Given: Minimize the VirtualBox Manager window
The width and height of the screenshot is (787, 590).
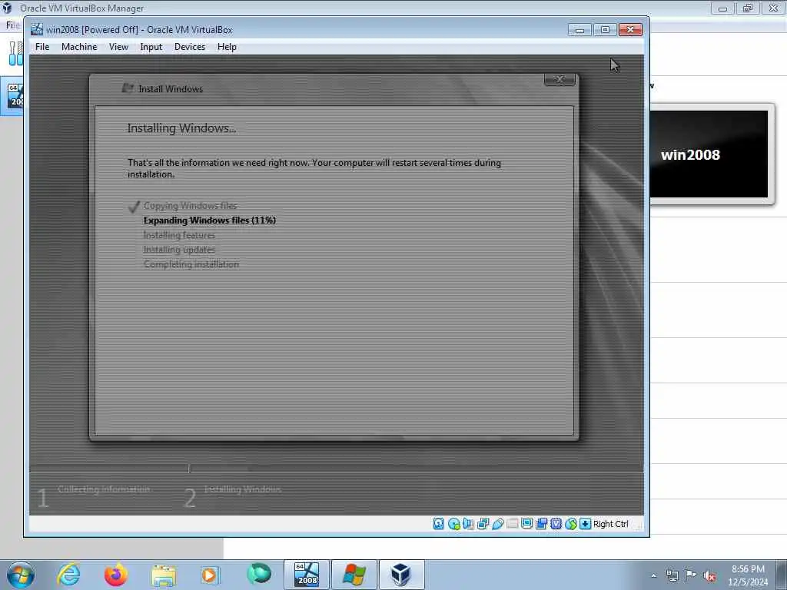Looking at the screenshot, I should click(x=722, y=8).
